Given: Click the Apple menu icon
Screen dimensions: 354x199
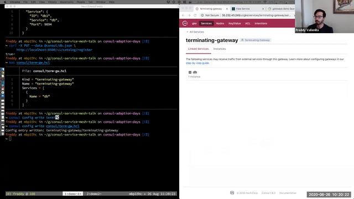Looking at the screenshot, I should pos(5,2).
